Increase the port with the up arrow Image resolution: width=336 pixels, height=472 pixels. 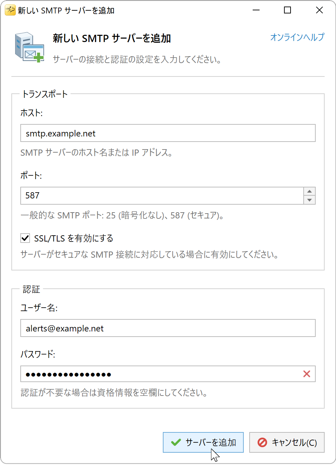(x=309, y=192)
